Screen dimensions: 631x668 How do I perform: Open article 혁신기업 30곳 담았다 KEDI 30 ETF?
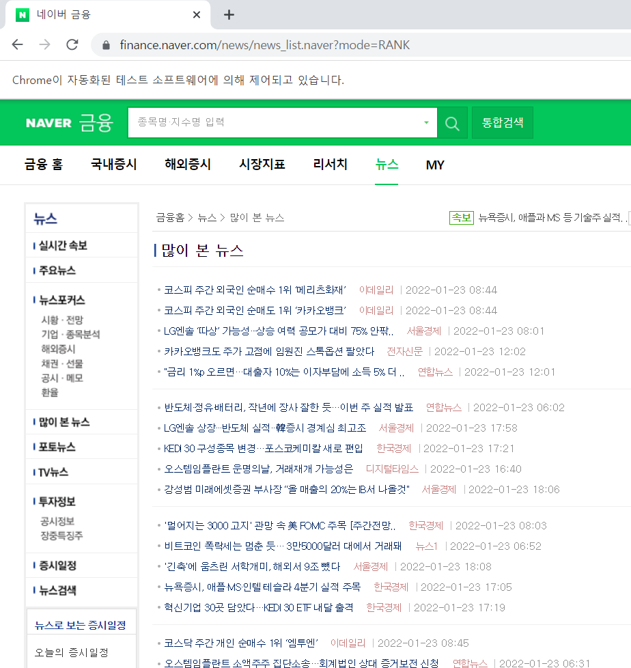[259, 607]
